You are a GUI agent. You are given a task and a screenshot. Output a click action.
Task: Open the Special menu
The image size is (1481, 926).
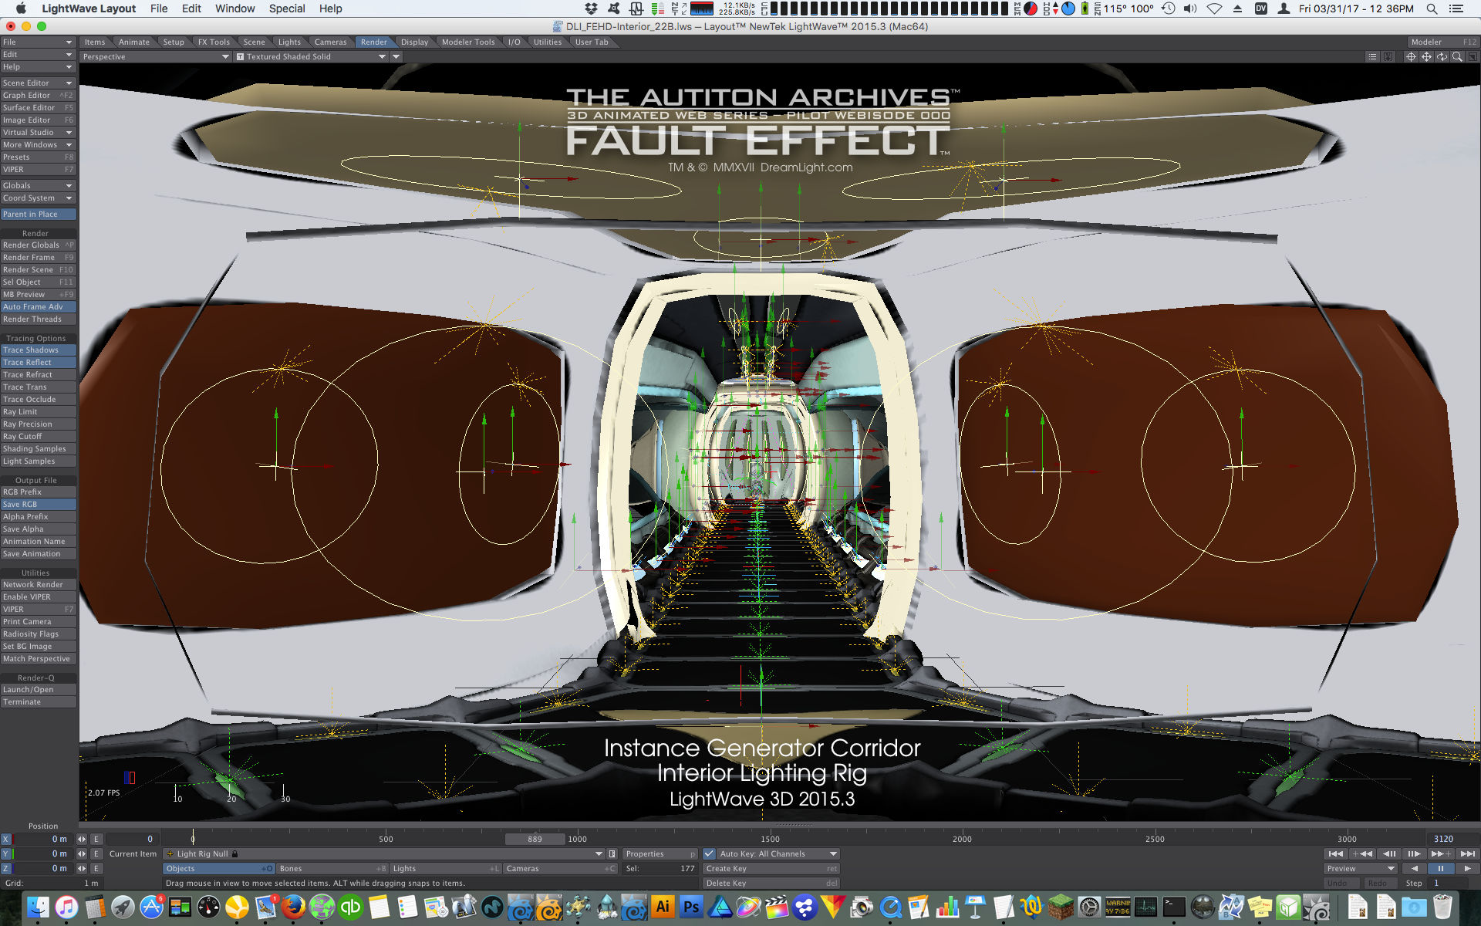(x=286, y=8)
